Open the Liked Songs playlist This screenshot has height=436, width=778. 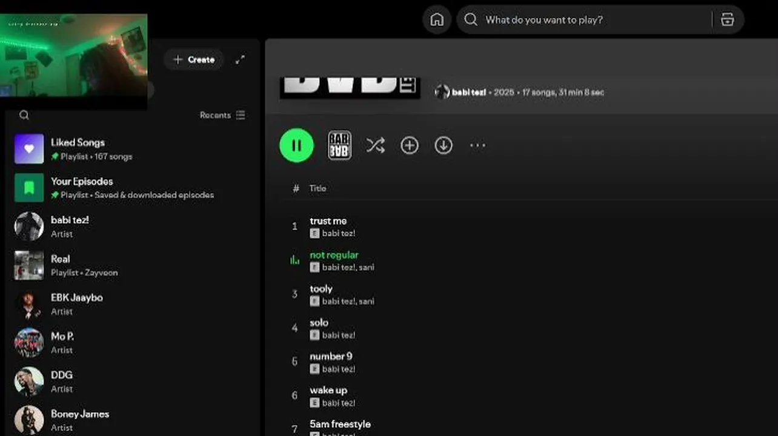131,149
